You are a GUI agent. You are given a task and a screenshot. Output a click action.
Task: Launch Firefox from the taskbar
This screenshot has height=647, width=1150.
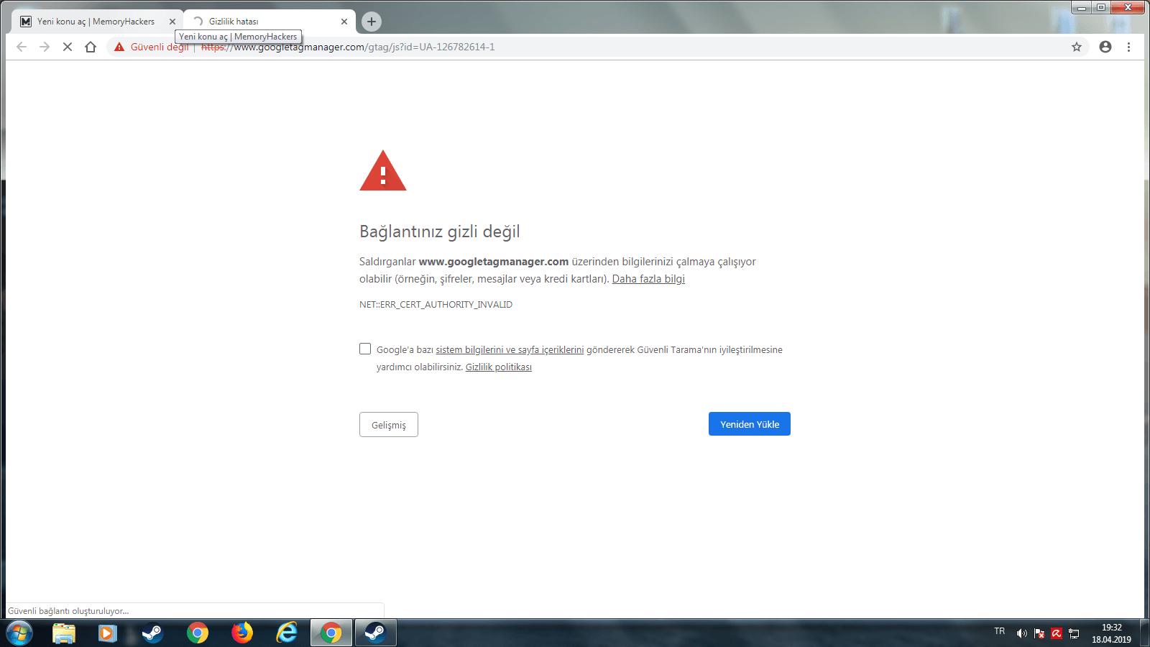pyautogui.click(x=242, y=633)
